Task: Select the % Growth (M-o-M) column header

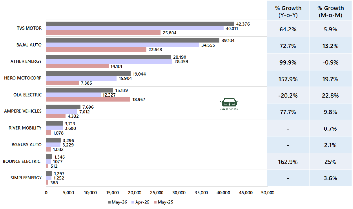Action: [331, 12]
